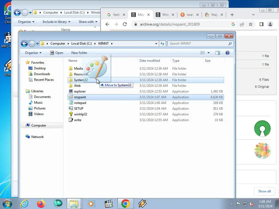Select the winhlp32 help icon
The image size is (279, 209).
pos(71,114)
